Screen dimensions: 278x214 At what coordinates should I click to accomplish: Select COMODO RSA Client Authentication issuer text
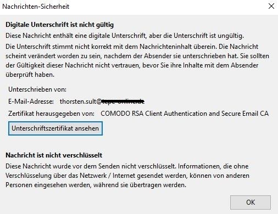[x=185, y=114]
